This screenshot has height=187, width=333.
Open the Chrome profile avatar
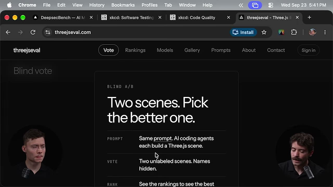point(312,32)
